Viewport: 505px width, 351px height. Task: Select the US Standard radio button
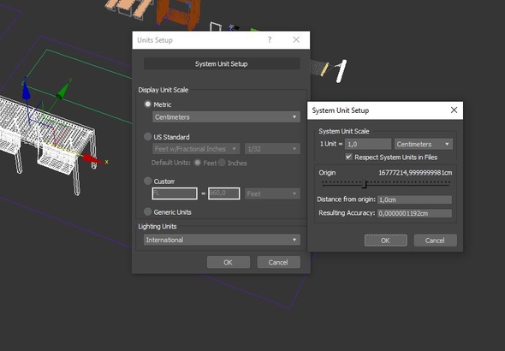[x=148, y=137]
